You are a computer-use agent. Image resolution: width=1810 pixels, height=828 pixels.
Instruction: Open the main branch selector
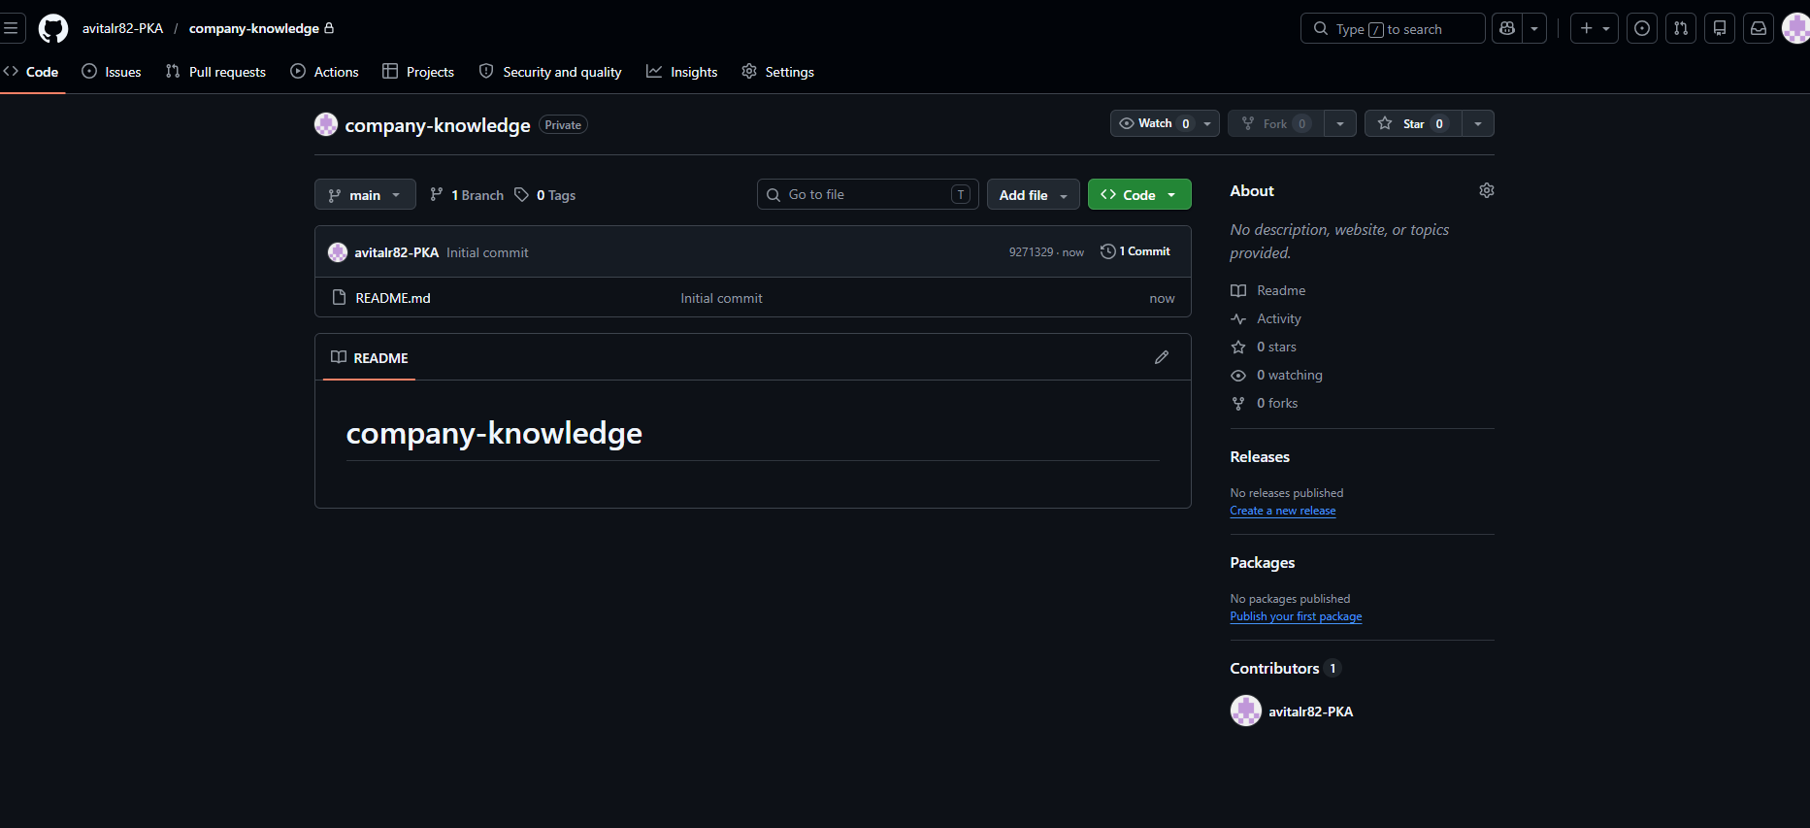click(365, 195)
